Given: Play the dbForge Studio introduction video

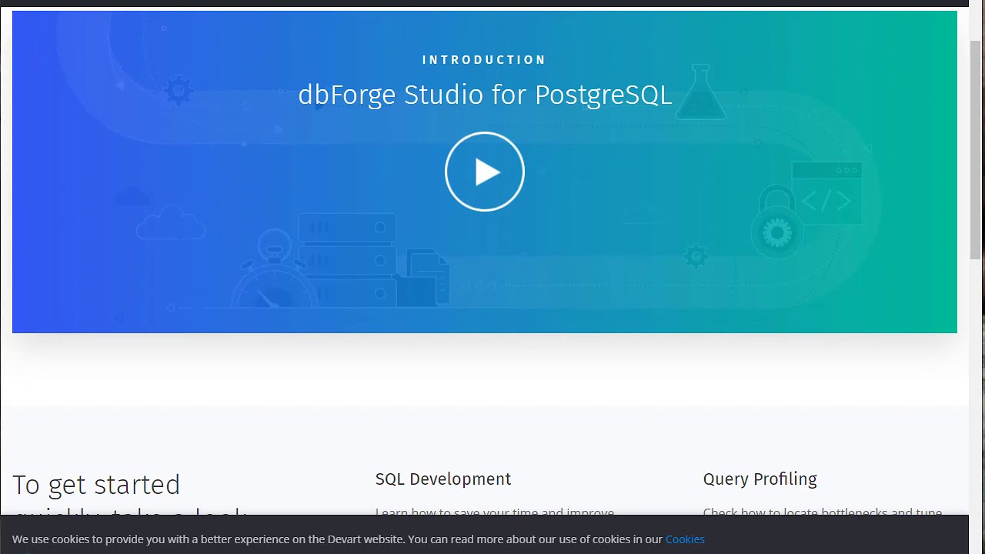Looking at the screenshot, I should (x=485, y=172).
